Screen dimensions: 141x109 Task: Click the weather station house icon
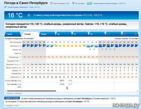point(89,3)
